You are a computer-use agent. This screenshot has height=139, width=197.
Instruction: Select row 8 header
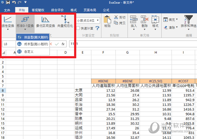3,90
